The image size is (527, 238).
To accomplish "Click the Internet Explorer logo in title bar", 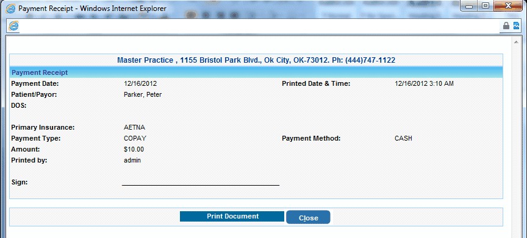I will 10,8.
